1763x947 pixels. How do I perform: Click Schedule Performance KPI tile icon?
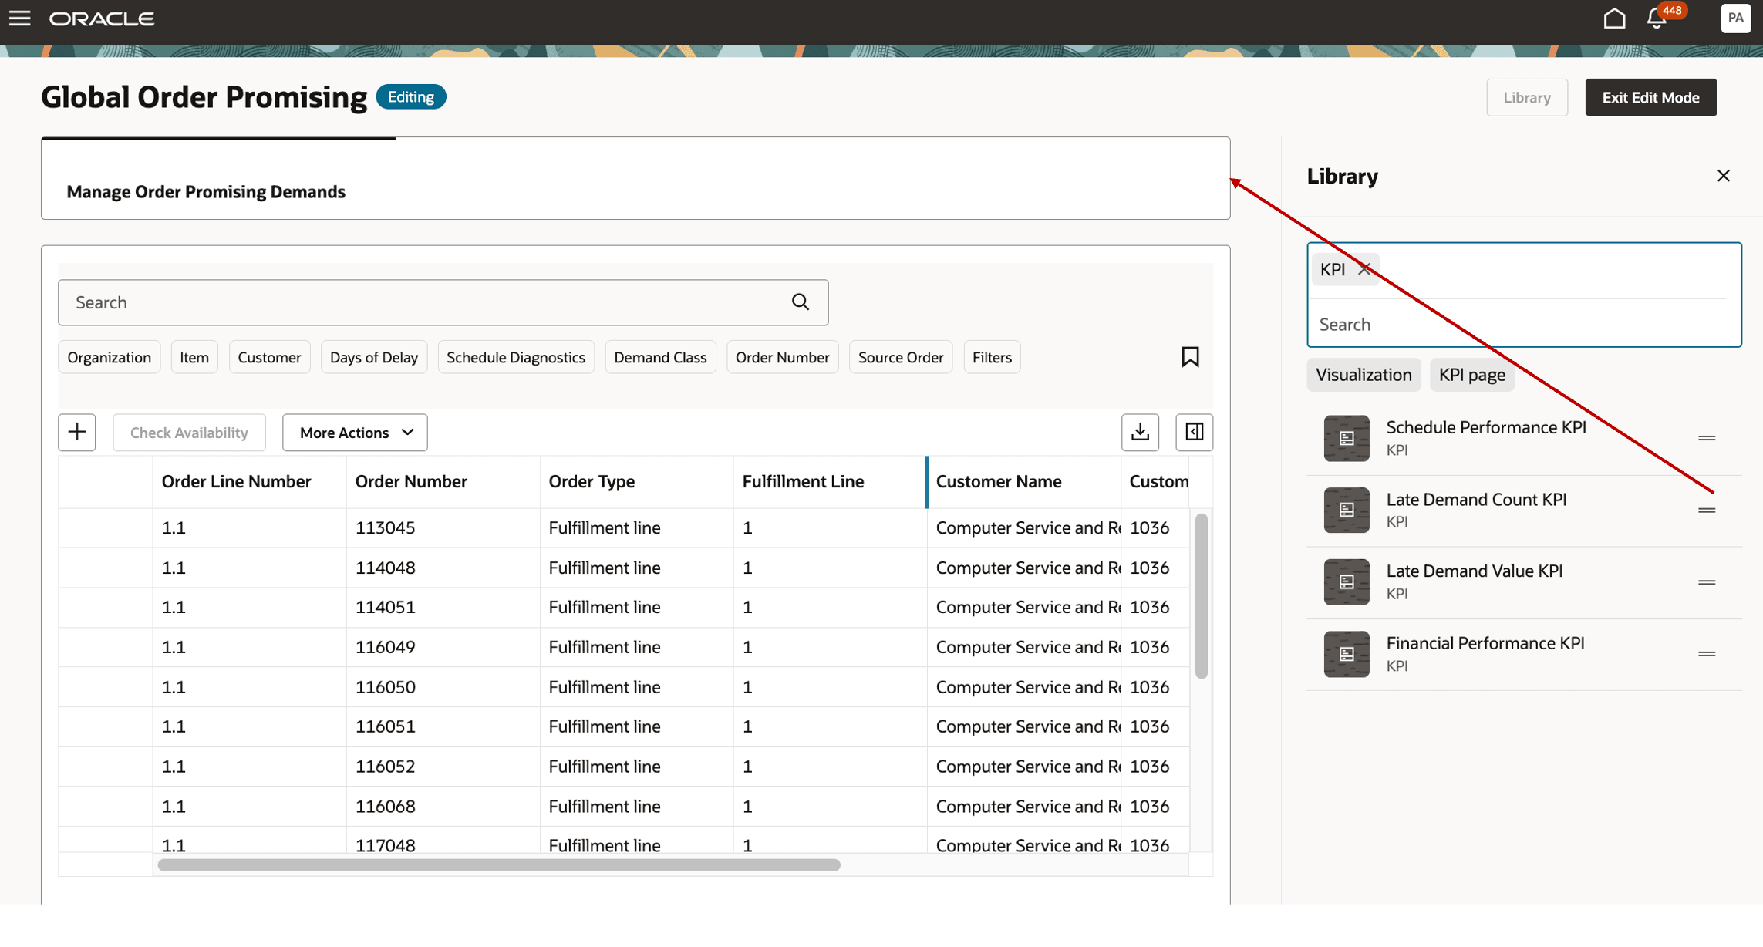coord(1347,438)
